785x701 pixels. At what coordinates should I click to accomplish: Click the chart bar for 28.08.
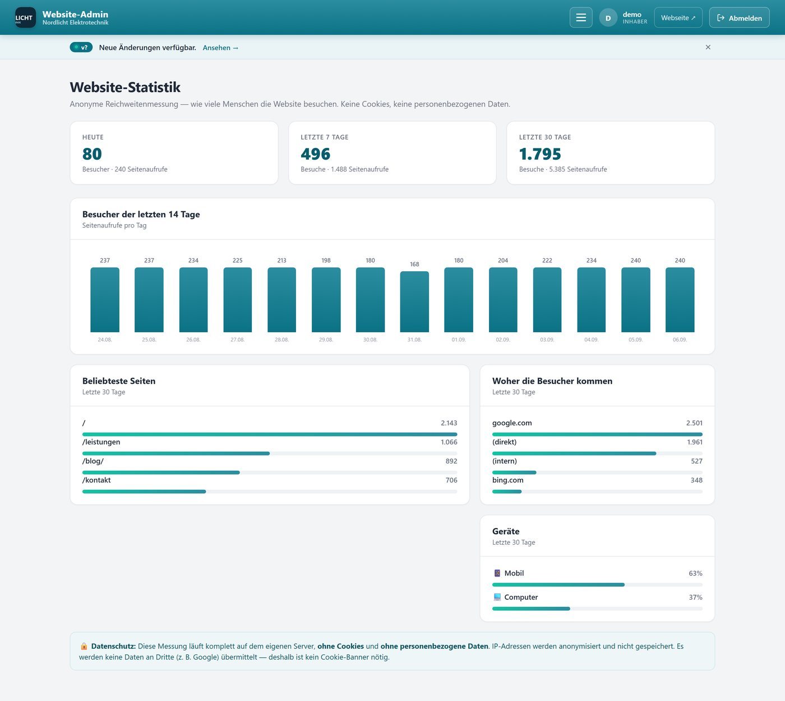tap(281, 300)
